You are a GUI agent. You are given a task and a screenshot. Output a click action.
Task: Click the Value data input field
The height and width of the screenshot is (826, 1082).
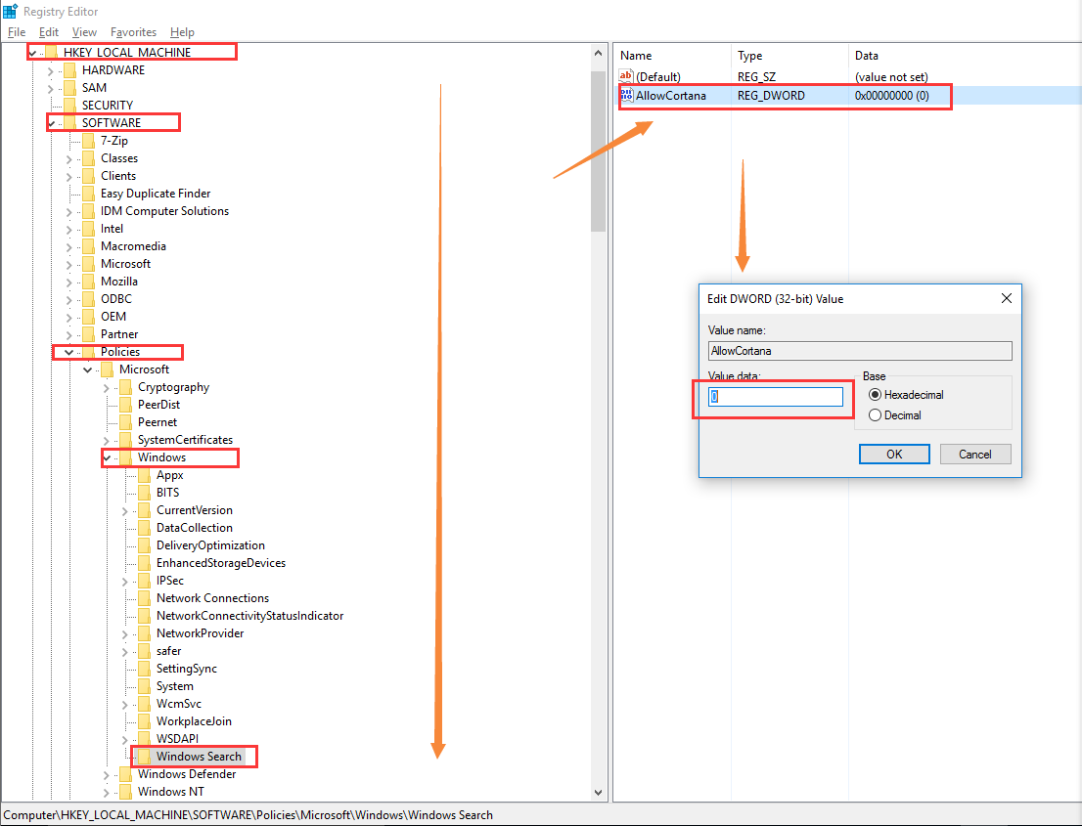[776, 397]
